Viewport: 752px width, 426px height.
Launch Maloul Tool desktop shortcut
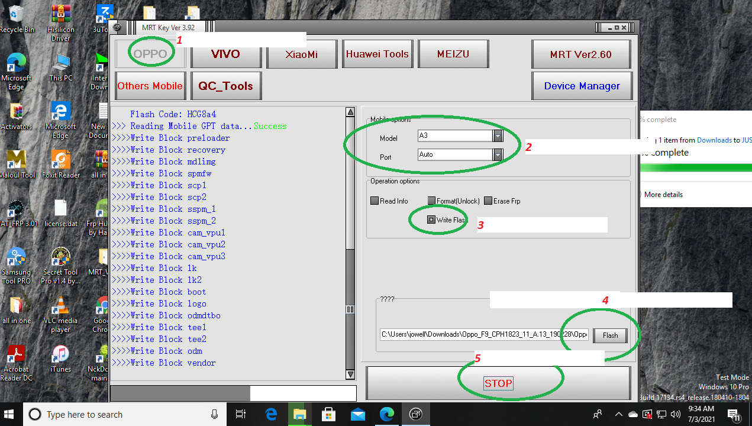point(17,164)
